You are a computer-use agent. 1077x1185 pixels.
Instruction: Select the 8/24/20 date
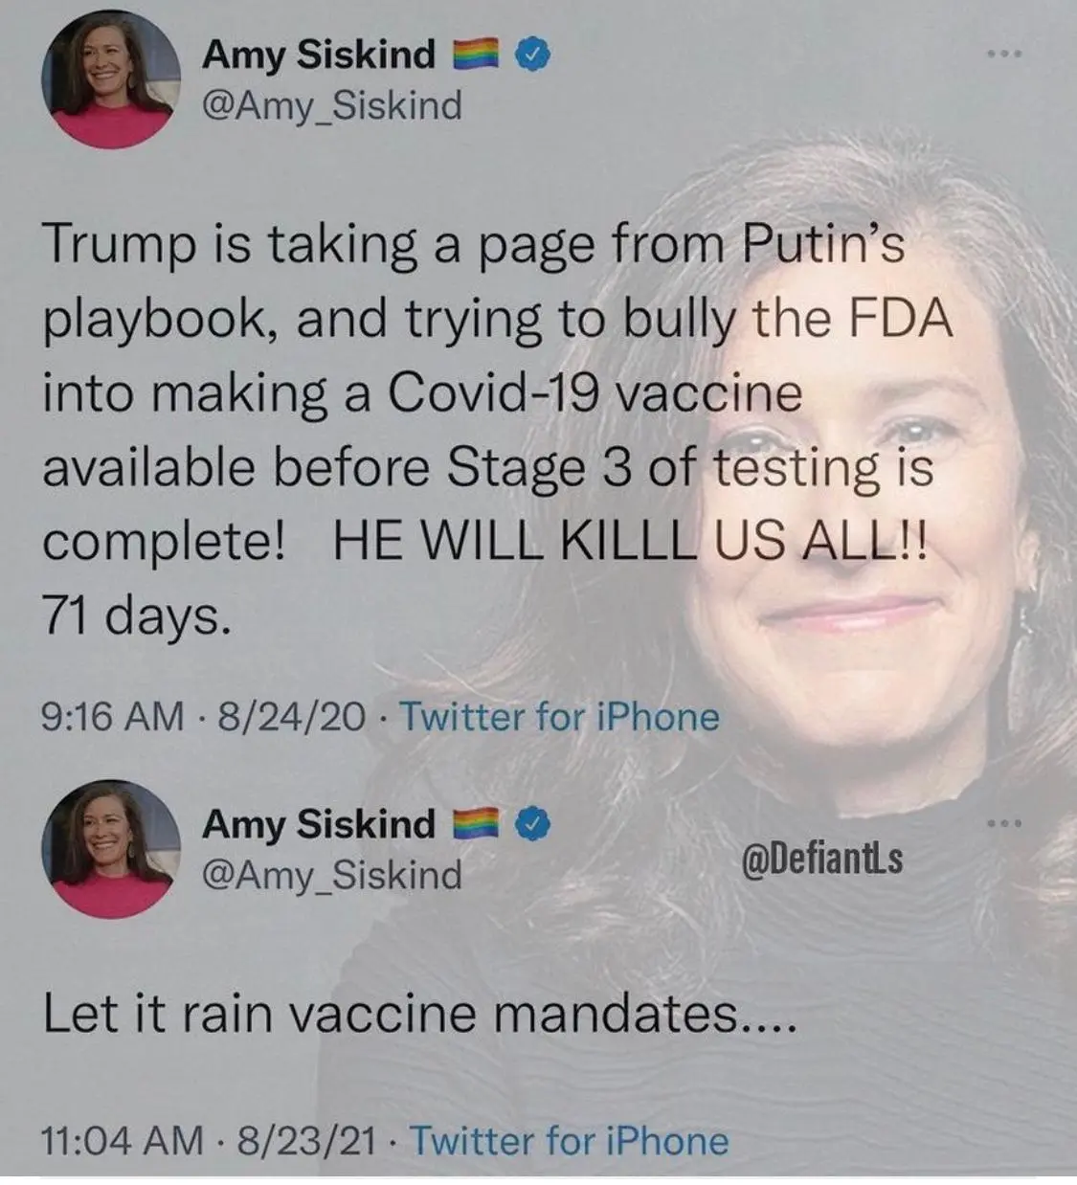click(292, 717)
